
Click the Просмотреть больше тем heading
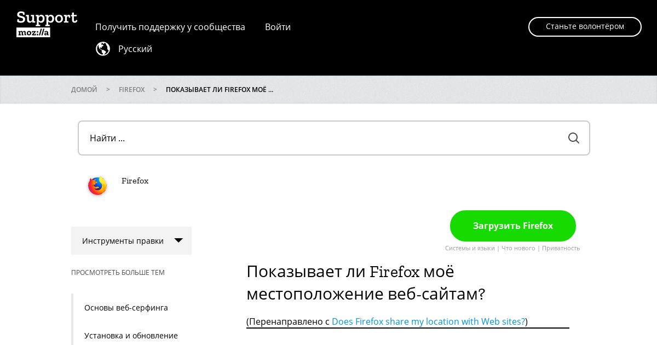118,272
